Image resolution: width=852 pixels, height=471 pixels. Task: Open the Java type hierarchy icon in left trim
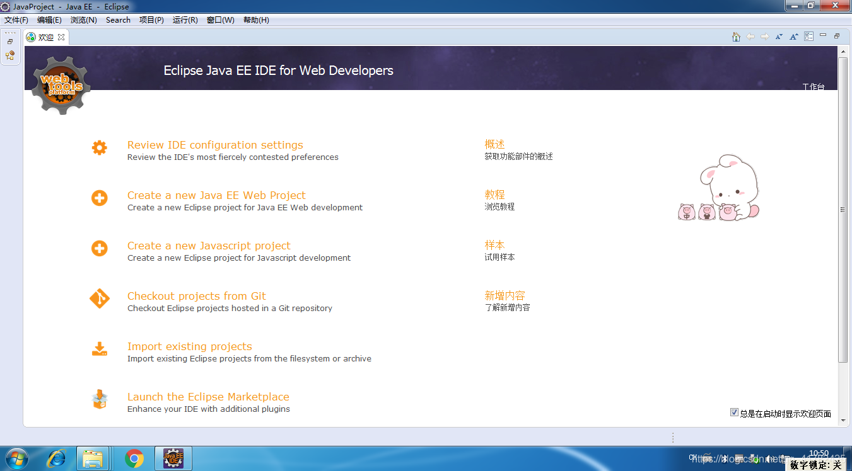[x=10, y=55]
